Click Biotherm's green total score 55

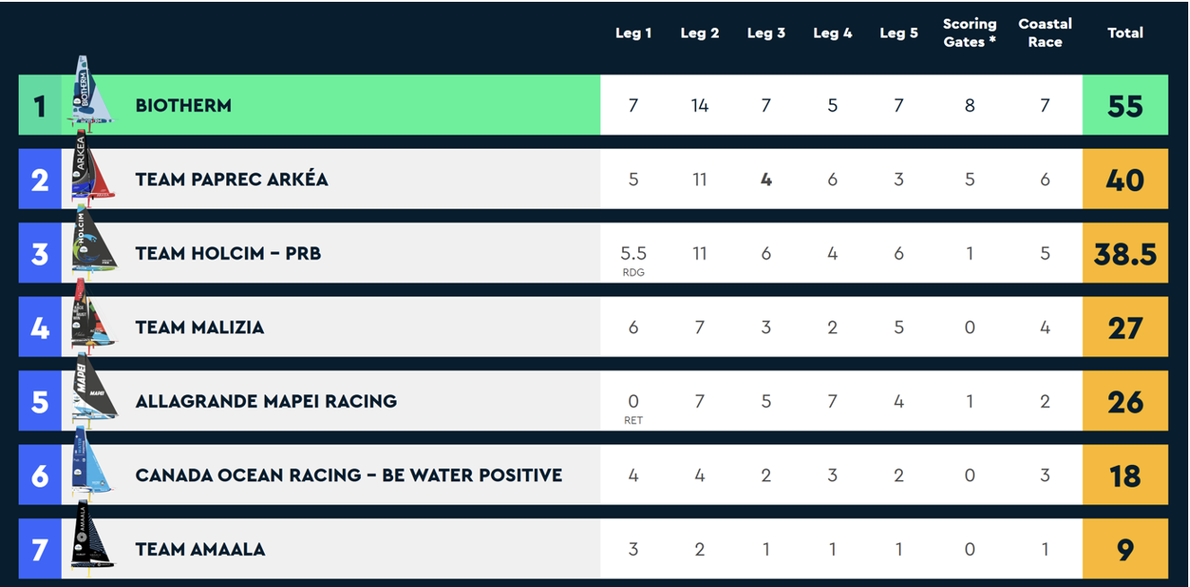[x=1125, y=106]
